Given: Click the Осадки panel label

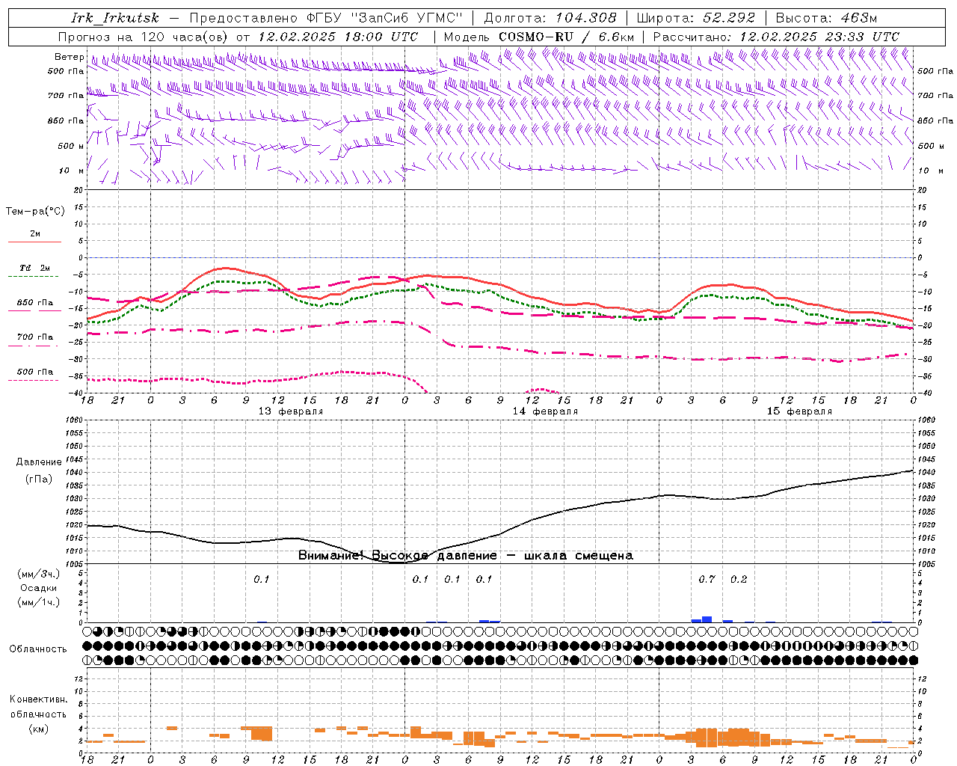Looking at the screenshot, I should pyautogui.click(x=39, y=588).
